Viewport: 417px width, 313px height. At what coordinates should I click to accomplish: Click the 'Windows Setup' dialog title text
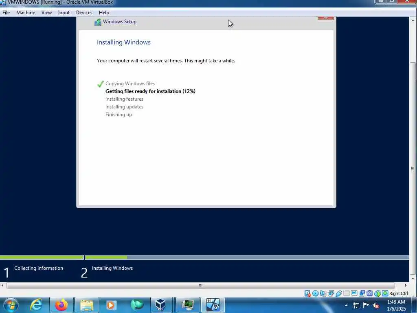119,22
